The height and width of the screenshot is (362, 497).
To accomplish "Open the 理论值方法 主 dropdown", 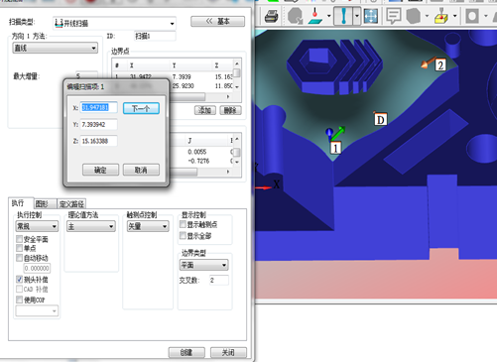I will click(x=91, y=226).
